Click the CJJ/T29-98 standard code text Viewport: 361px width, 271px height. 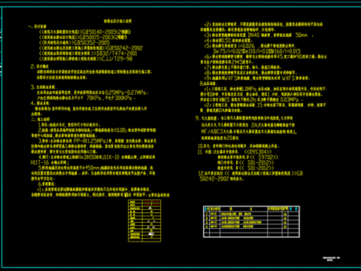[x=117, y=59]
